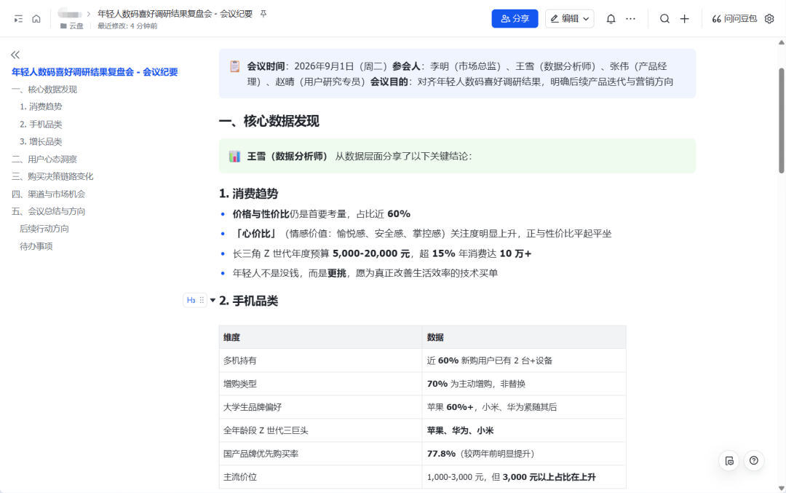The image size is (786, 493).
Task: Open the help question mark button
Action: pos(754,460)
